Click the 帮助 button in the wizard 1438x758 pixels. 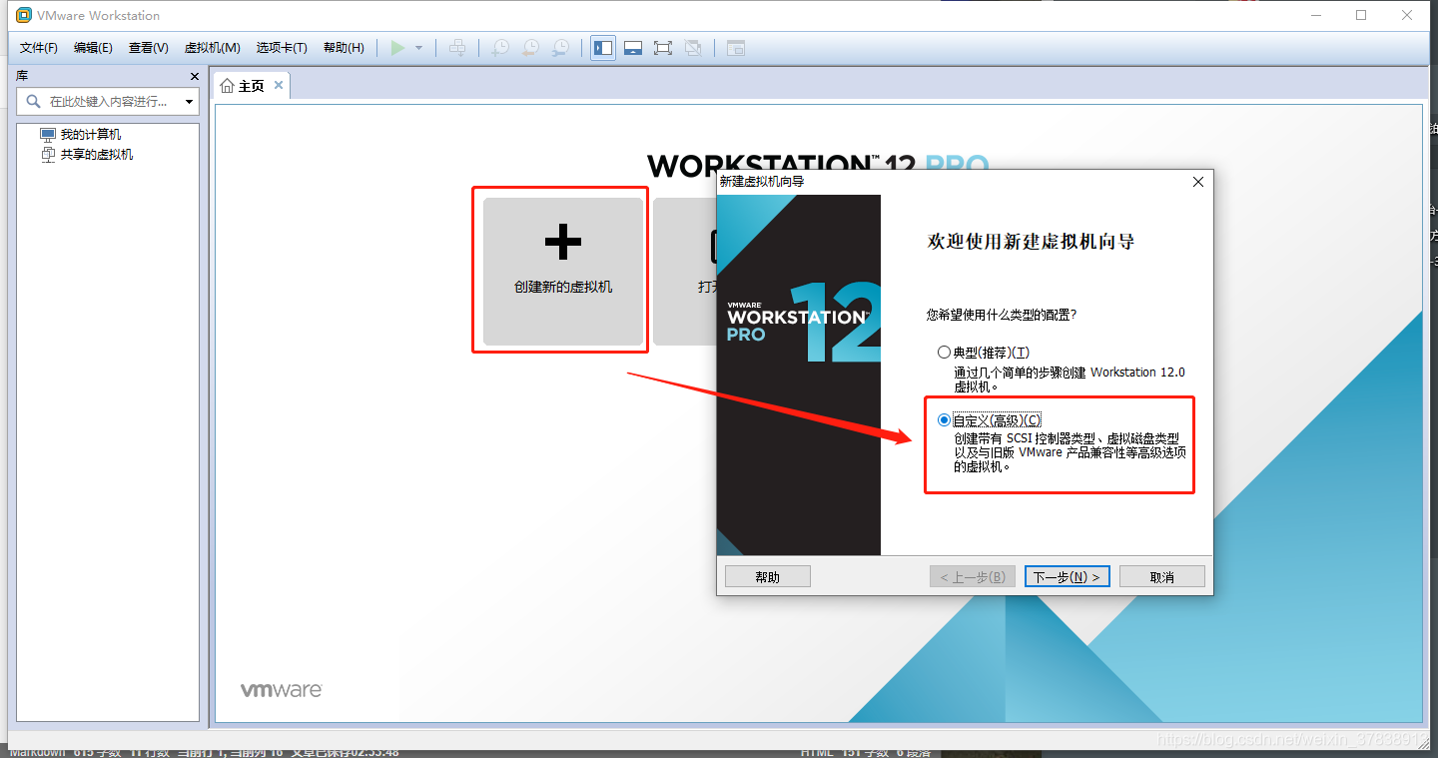(768, 577)
